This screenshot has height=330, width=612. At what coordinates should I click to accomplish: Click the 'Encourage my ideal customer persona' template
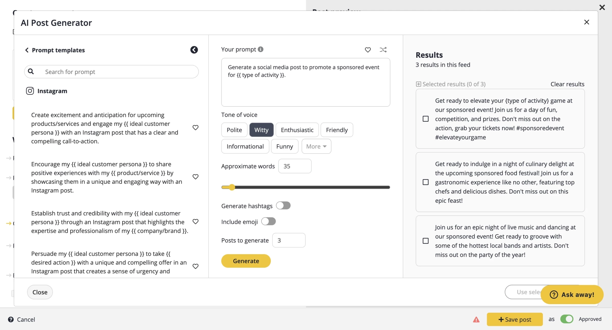click(107, 177)
